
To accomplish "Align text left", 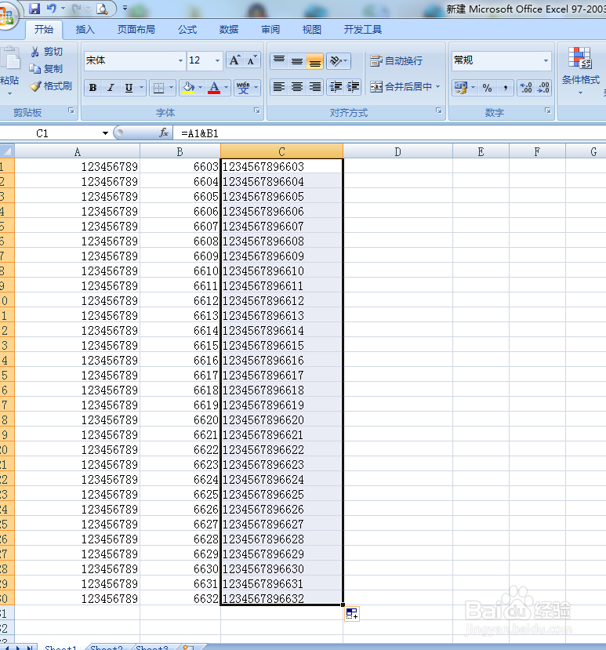I will tap(279, 86).
